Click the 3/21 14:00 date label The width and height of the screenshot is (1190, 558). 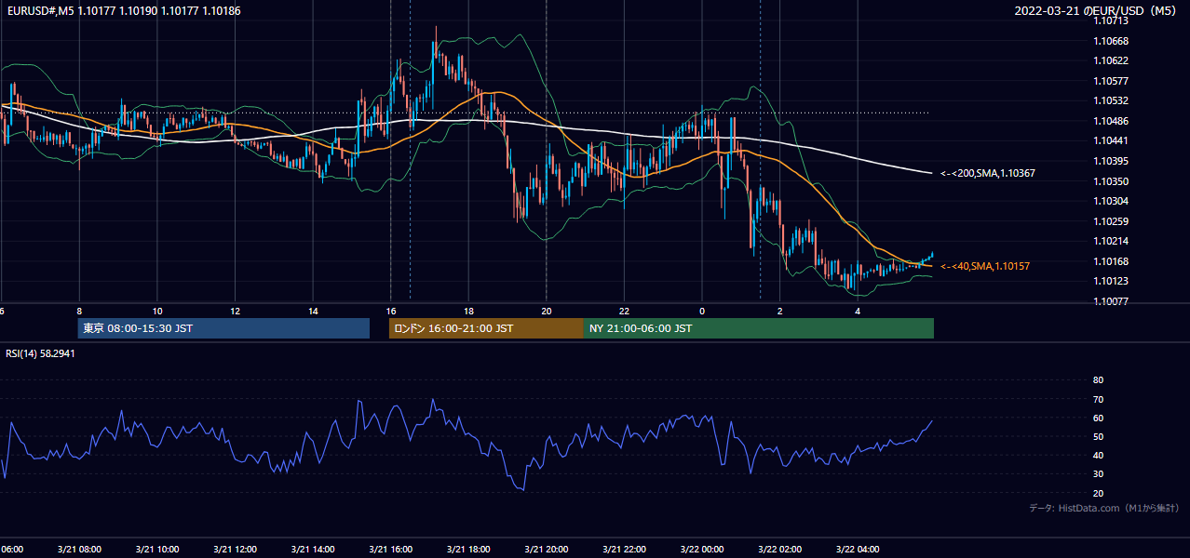pyautogui.click(x=313, y=550)
